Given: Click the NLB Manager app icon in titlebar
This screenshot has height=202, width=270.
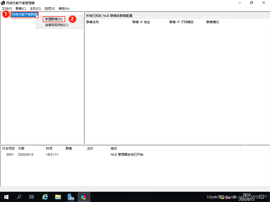Looking at the screenshot, I should coord(3,3).
